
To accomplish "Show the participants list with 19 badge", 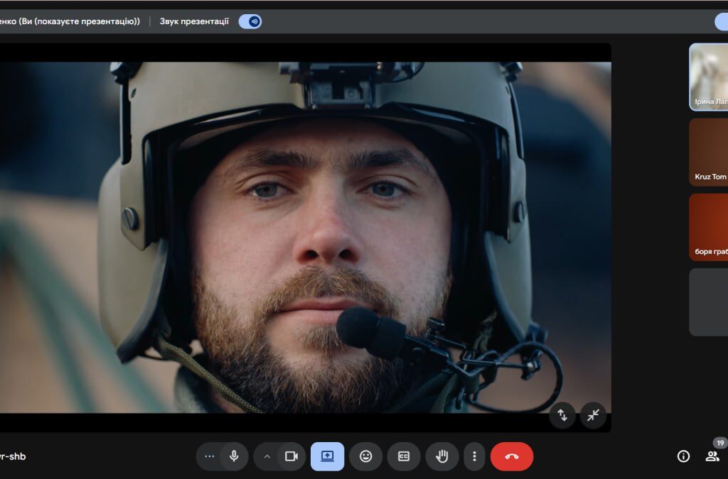I will coord(712,456).
